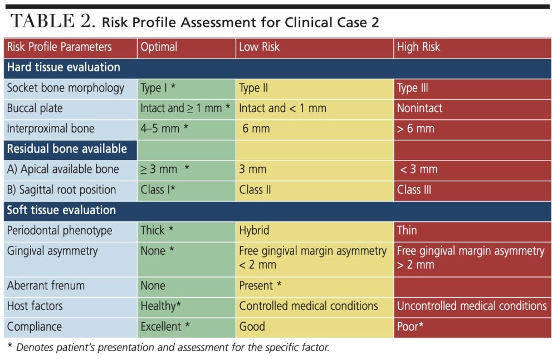
Task: Select the "Class II" sagittal root cell
Action: (255, 190)
